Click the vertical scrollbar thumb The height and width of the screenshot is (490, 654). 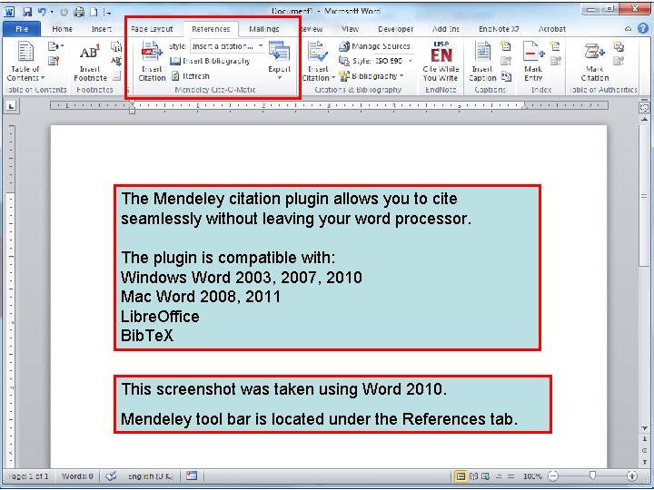[644, 194]
